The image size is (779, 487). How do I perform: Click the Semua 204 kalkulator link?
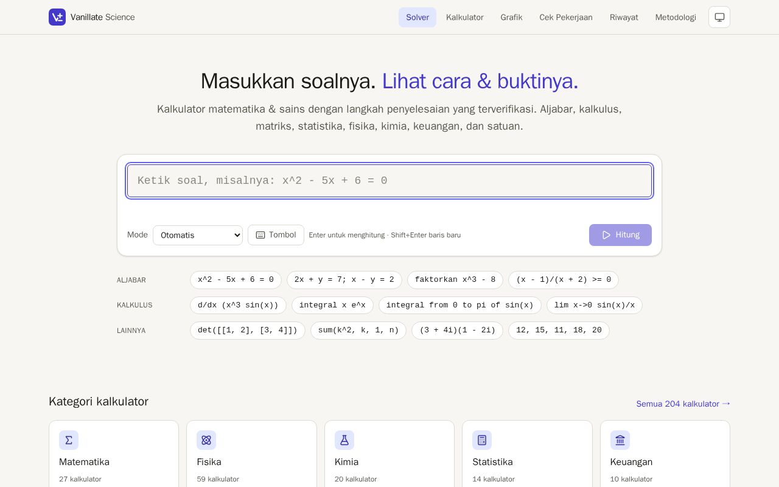(683, 404)
